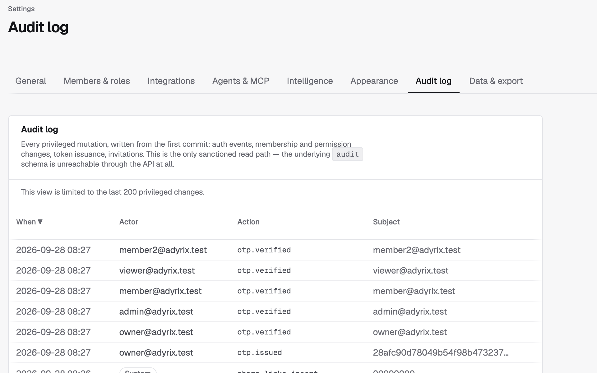Click subject hash 28afc90d78049b54f98b473237…
597x373 pixels.
pos(441,352)
